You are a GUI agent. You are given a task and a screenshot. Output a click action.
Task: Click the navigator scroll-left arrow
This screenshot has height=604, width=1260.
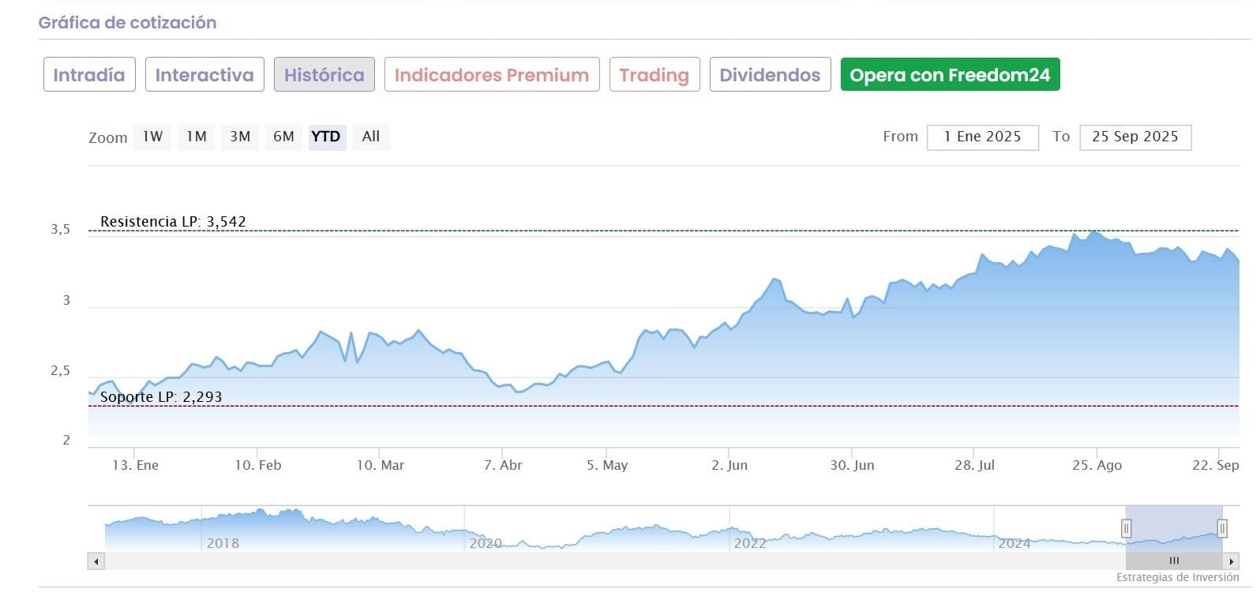[96, 561]
